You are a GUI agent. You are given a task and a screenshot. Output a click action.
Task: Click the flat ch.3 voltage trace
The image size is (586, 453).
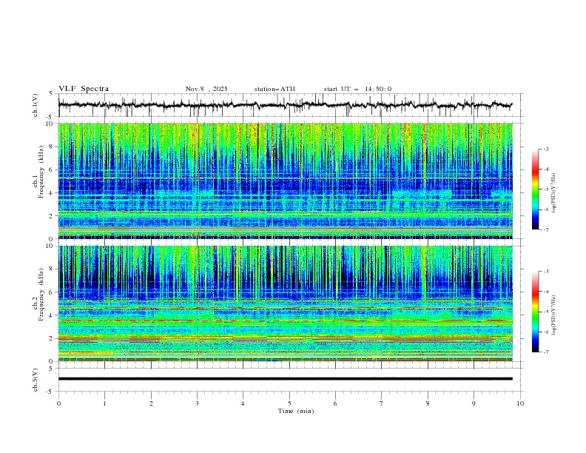(x=285, y=379)
